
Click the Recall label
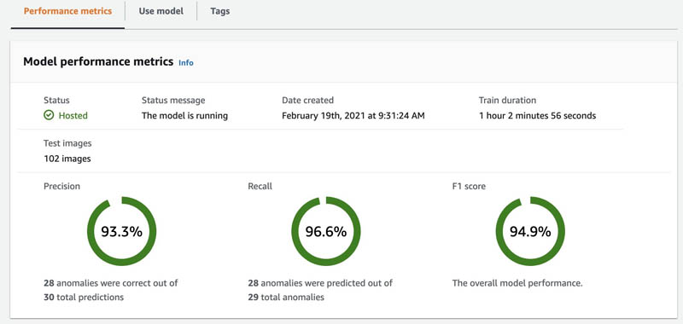pos(260,186)
